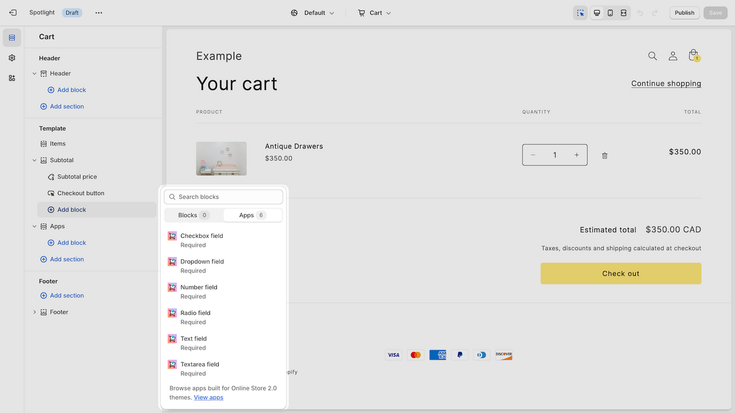Select the Textarea field app block
Viewport: 735px width, 413px height.
(223, 369)
